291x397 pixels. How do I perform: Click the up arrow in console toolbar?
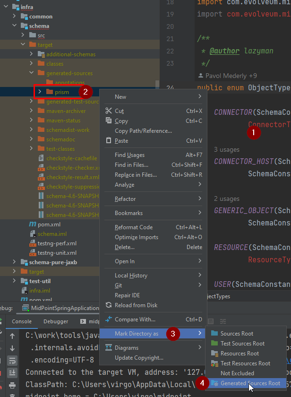tap(11, 337)
